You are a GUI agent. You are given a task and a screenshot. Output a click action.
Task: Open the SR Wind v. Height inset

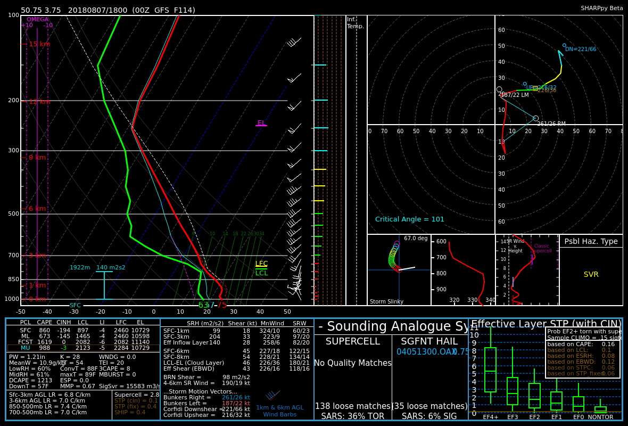click(527, 270)
